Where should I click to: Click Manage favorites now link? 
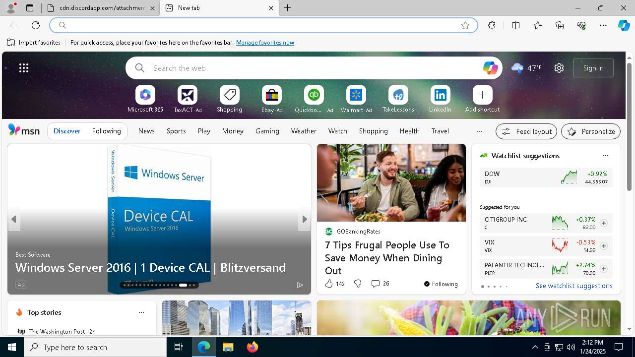point(265,43)
